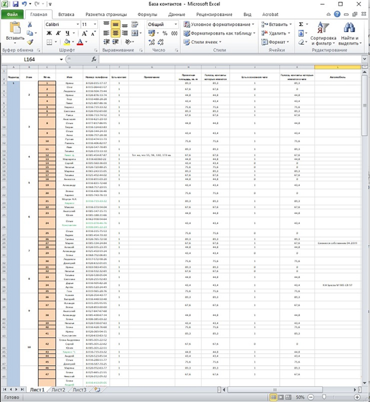Increase font size with the larger A
Image resolution: width=370 pixels, height=402 pixels.
84,33
